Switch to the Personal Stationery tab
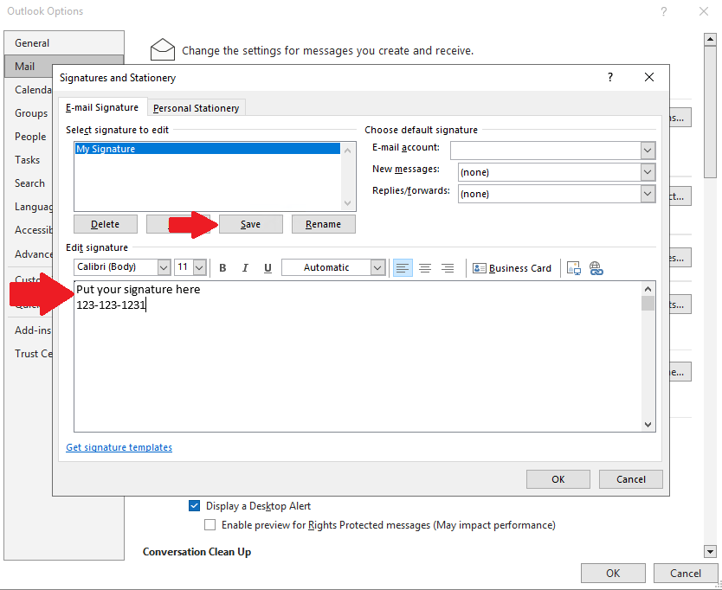The height and width of the screenshot is (590, 722). [197, 108]
